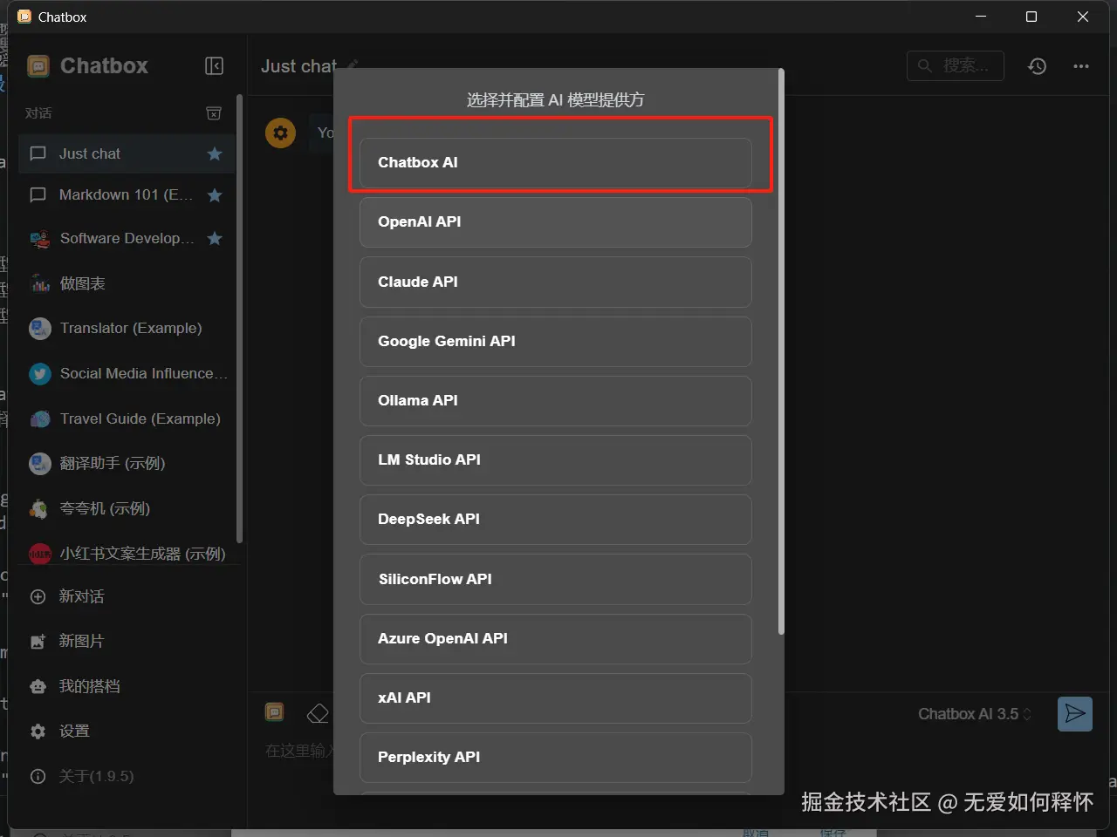Open 我的搭档 copilots
Viewport: 1117px width, 837px height.
coord(127,686)
